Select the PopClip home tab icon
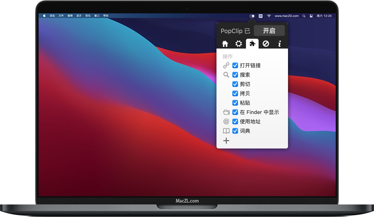374x217 pixels. (225, 43)
